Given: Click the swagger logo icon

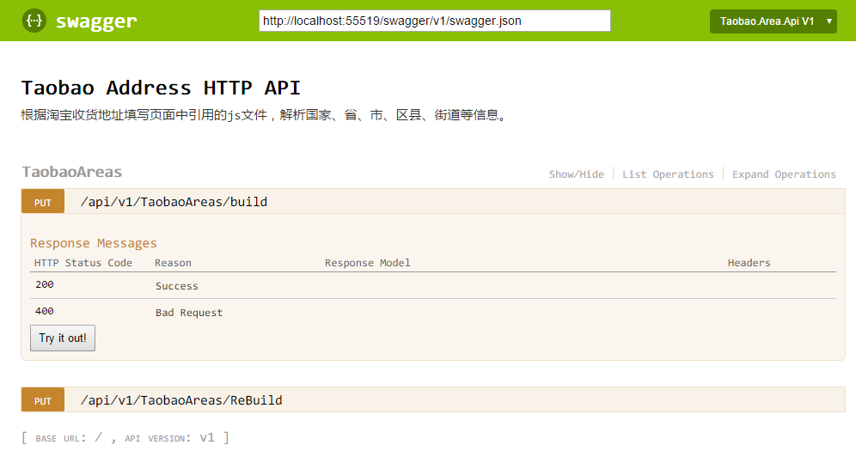Looking at the screenshot, I should [x=34, y=21].
